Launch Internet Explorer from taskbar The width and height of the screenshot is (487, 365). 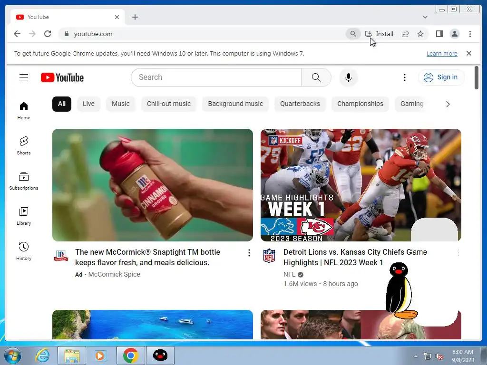[42, 355]
